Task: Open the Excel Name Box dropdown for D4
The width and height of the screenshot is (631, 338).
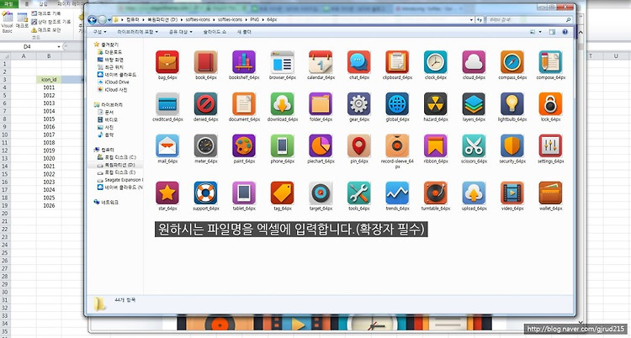Action: (59, 47)
